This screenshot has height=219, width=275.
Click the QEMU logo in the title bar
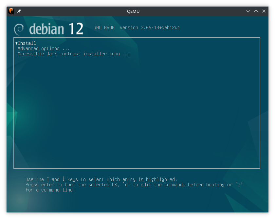click(11, 11)
